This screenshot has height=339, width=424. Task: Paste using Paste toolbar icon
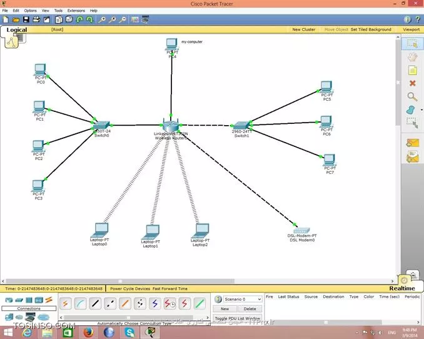[69, 20]
